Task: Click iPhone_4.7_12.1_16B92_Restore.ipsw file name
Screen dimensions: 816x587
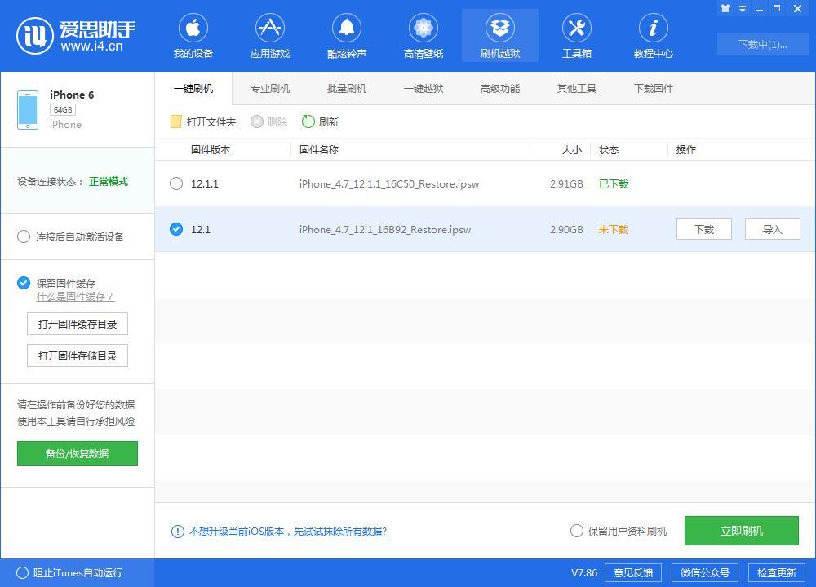Action: click(385, 229)
